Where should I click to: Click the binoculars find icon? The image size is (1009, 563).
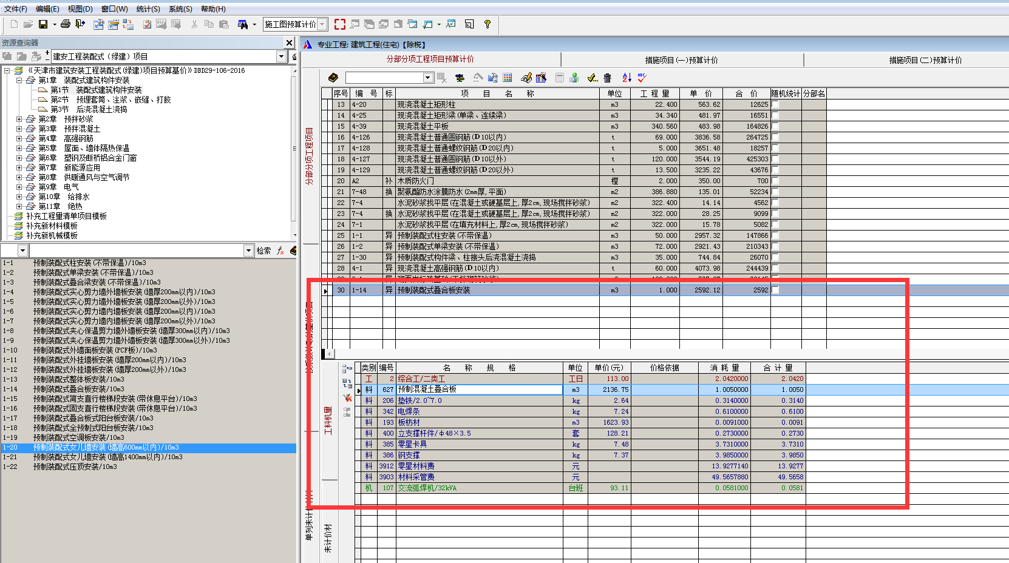[243, 24]
